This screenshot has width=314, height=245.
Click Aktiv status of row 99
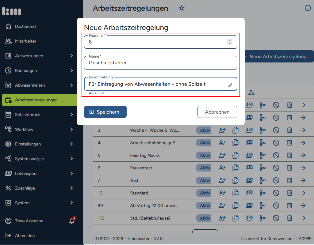click(204, 205)
